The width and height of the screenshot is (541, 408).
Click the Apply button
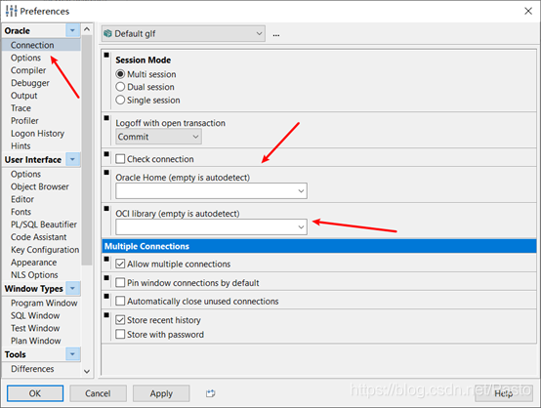(x=161, y=393)
